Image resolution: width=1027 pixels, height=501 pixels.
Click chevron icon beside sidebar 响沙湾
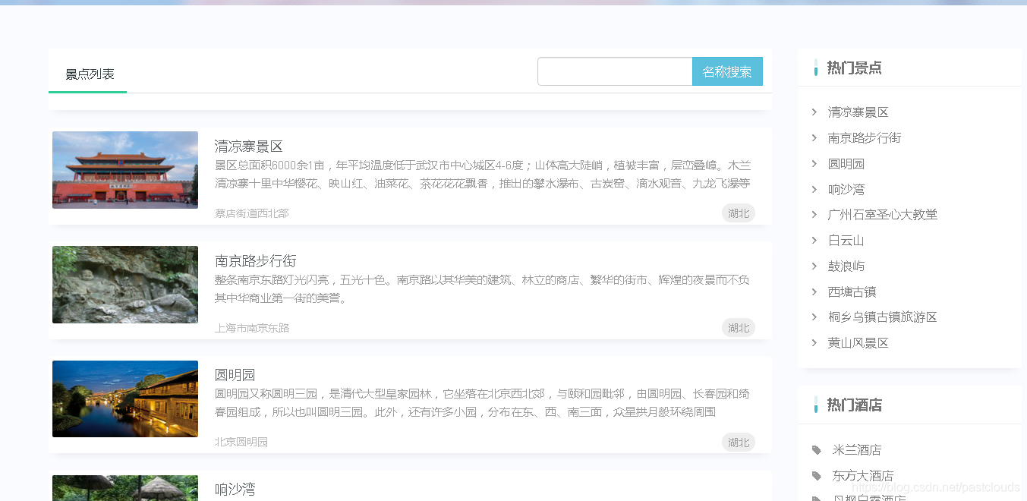point(814,189)
